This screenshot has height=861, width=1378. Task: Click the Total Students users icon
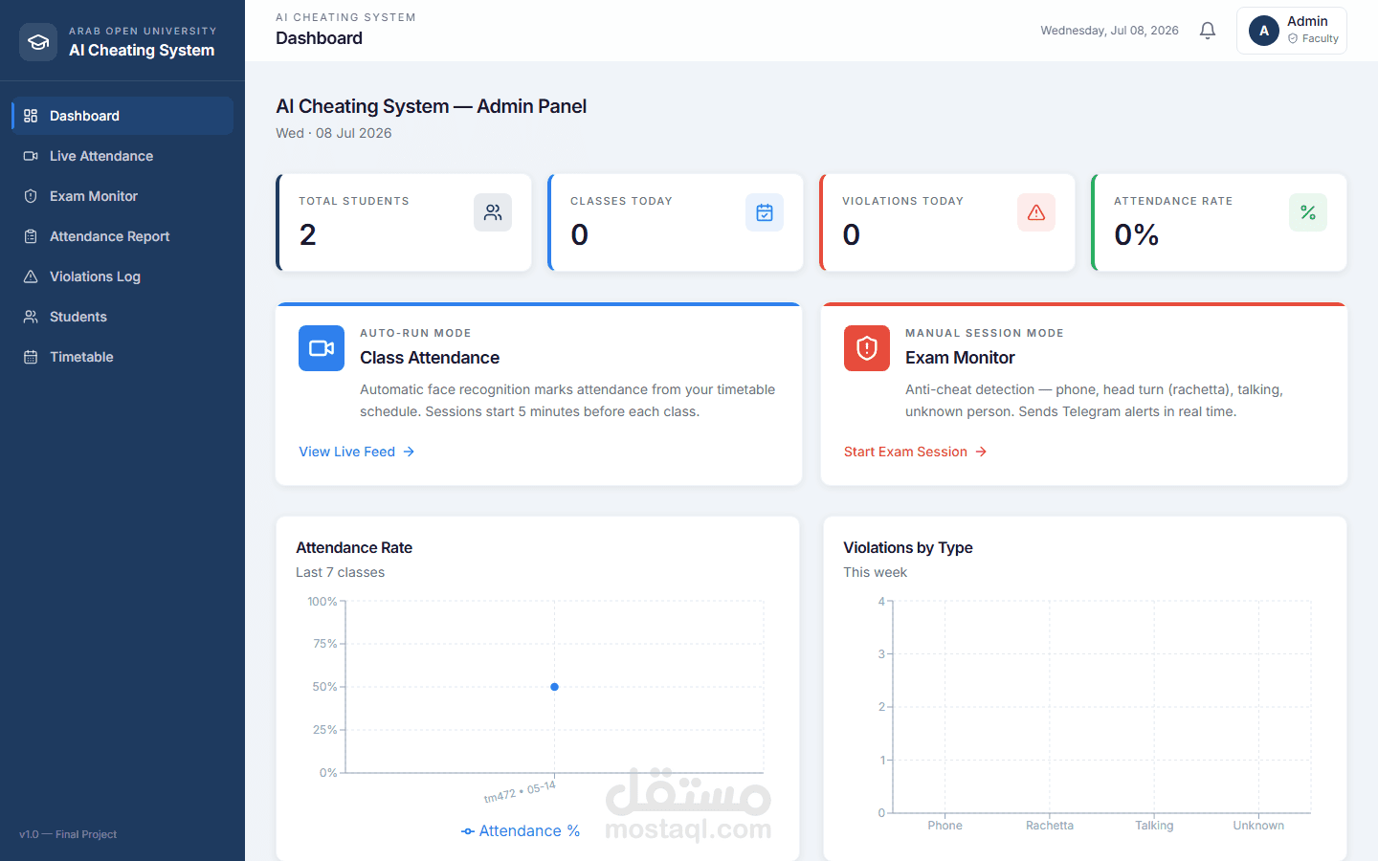point(493,212)
